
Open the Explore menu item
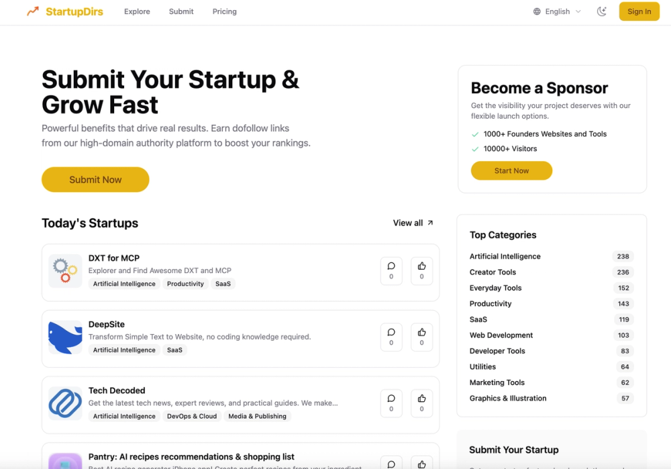137,11
